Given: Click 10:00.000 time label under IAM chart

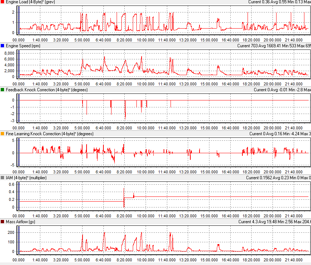Looking at the screenshot, I should [146, 216].
